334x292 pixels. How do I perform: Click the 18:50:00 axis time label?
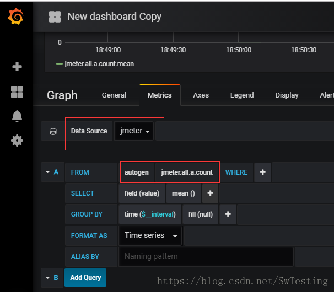click(239, 50)
